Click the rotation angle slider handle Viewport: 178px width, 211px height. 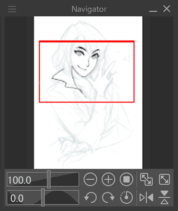(43, 197)
